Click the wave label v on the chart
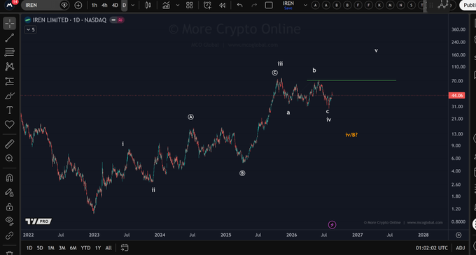The image size is (476, 255). tap(376, 50)
